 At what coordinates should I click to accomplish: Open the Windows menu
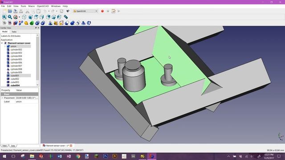coord(56,6)
